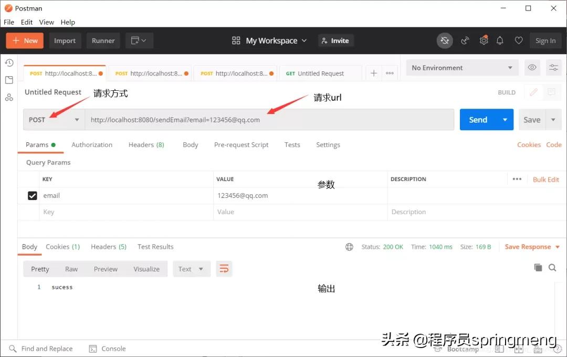Toggle wrap lines in the response viewer

[x=224, y=268]
